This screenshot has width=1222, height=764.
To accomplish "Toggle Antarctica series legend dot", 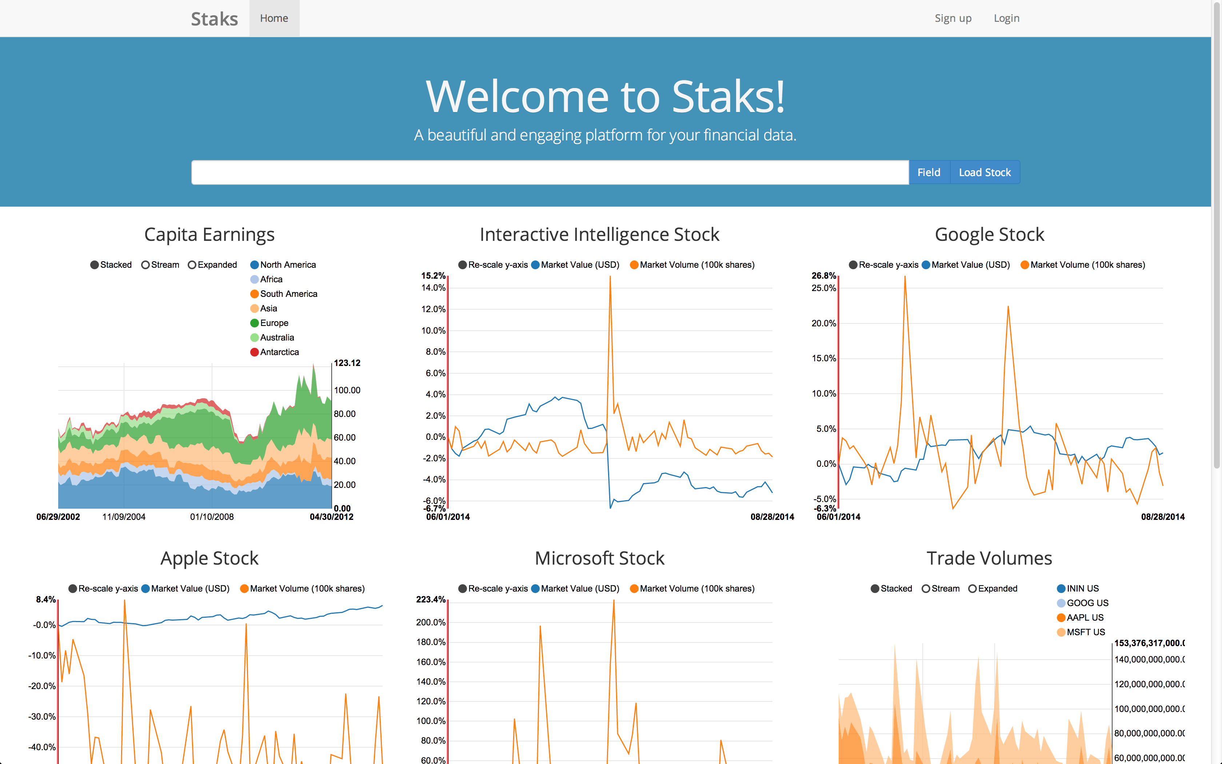I will pos(255,352).
